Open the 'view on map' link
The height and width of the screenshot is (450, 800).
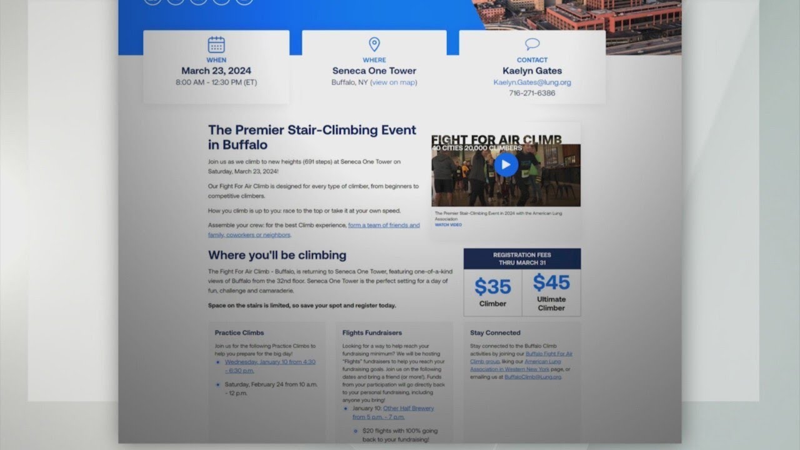(393, 82)
